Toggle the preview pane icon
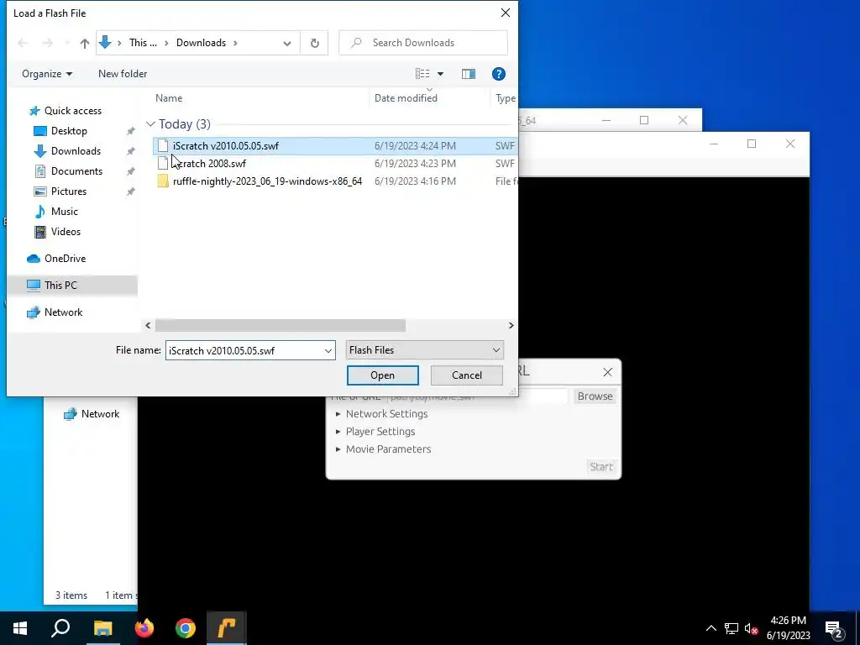 pyautogui.click(x=468, y=74)
